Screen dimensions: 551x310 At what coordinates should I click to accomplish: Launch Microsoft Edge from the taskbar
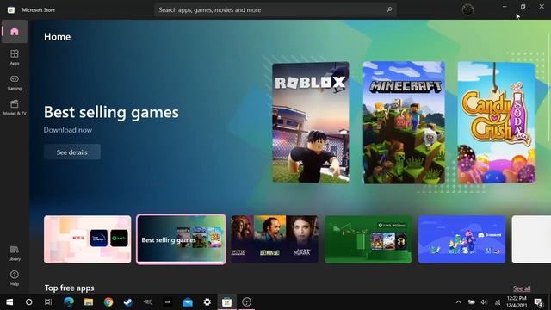pyautogui.click(x=69, y=302)
